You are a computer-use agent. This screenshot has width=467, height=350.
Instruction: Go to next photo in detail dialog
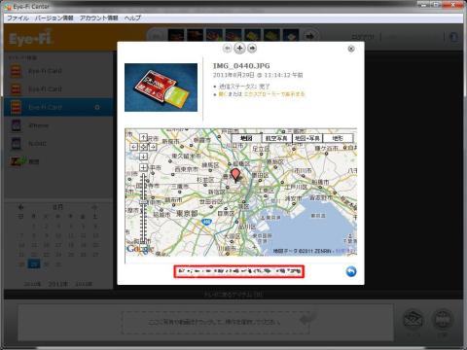tap(252, 49)
